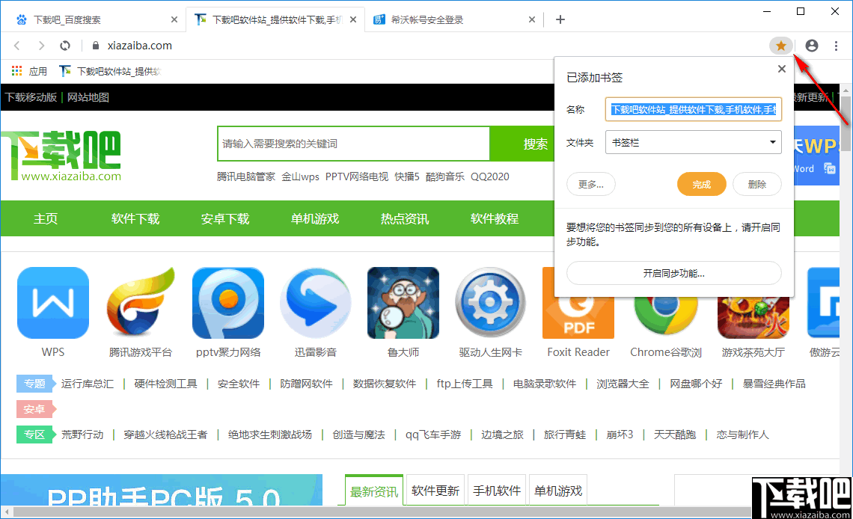Click the address bar URL xiazaiba.com
The width and height of the screenshot is (853, 519).
pos(140,46)
